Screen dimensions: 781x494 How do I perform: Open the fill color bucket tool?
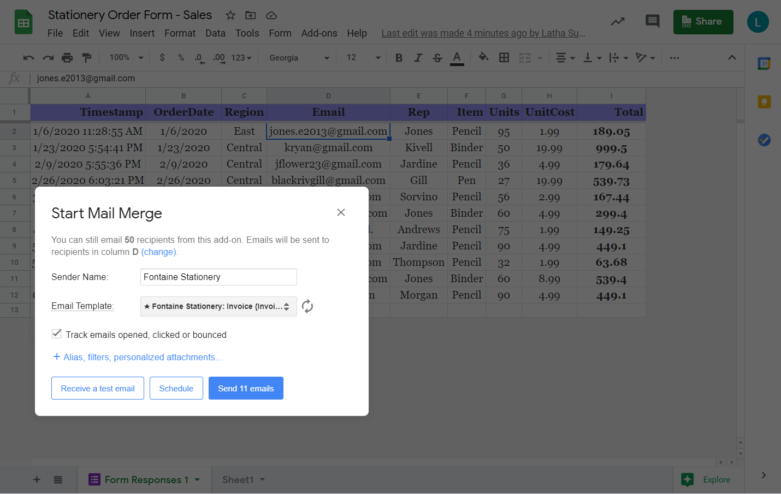point(483,57)
